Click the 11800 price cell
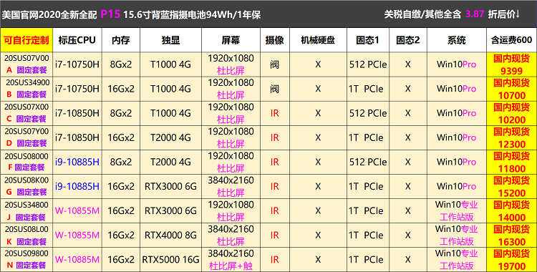This screenshot has width=537, height=272. pos(512,162)
